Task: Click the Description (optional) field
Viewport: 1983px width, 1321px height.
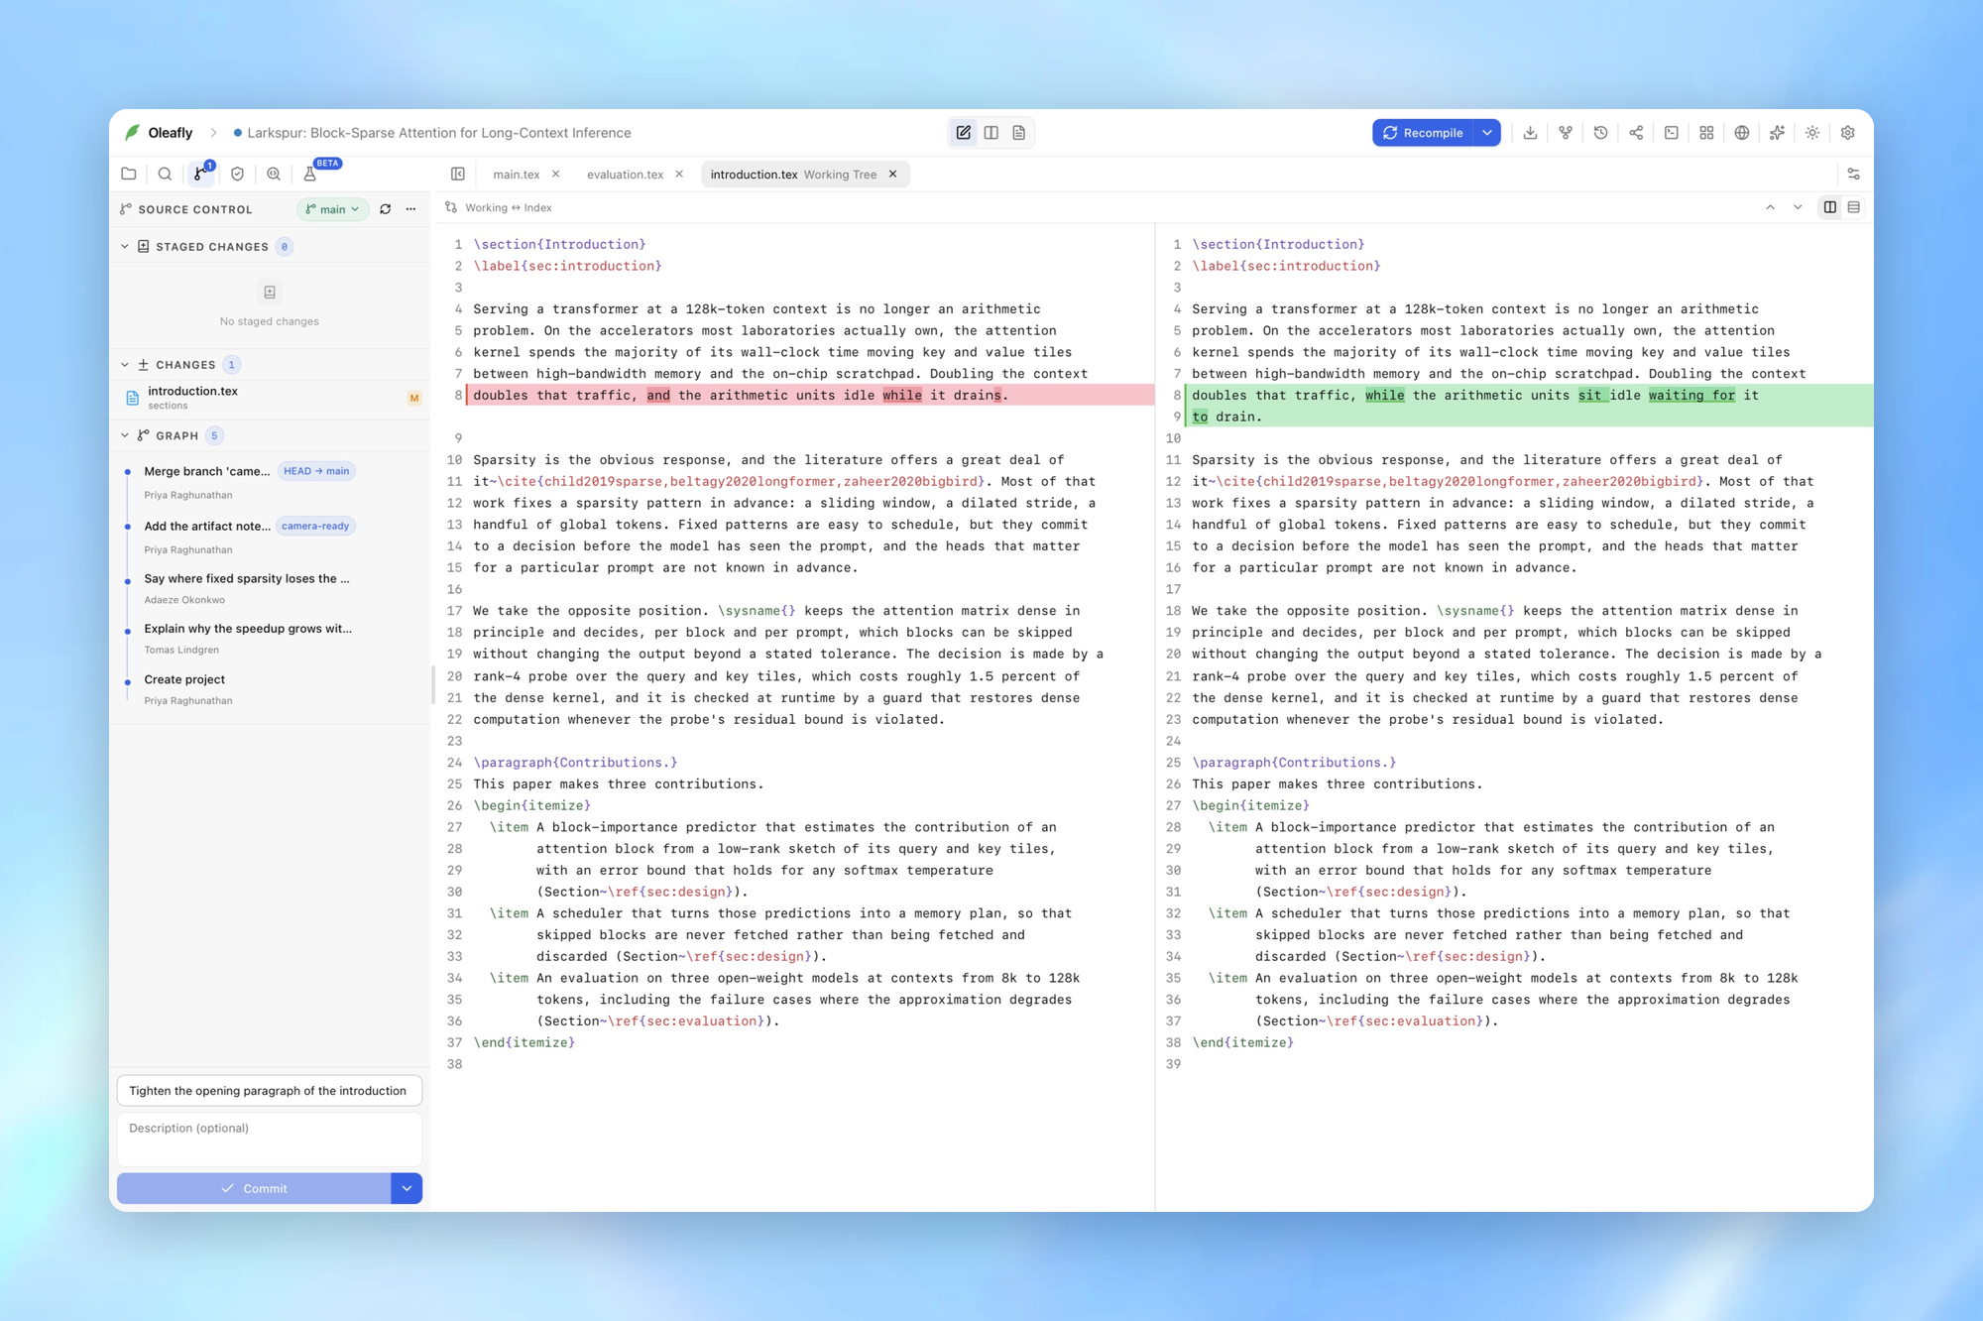Action: point(270,1139)
